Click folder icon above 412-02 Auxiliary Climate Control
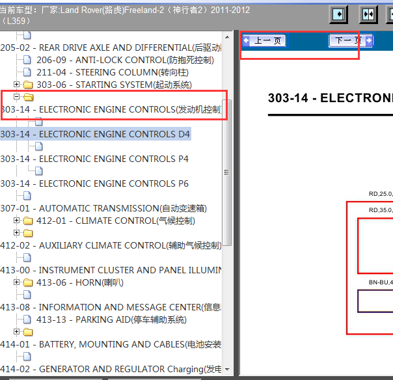 (x=28, y=233)
